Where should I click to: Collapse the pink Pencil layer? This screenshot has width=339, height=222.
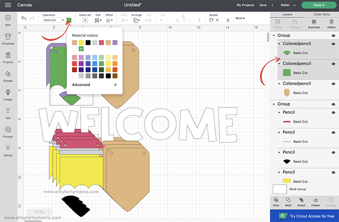pos(279,112)
